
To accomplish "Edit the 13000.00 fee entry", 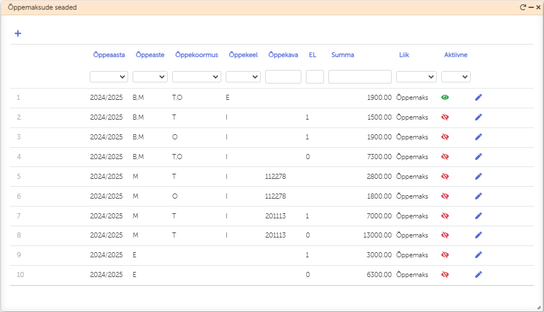I will coord(479,235).
